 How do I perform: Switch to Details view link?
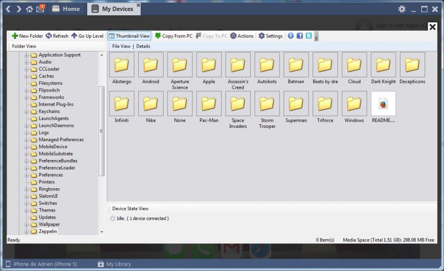143,47
